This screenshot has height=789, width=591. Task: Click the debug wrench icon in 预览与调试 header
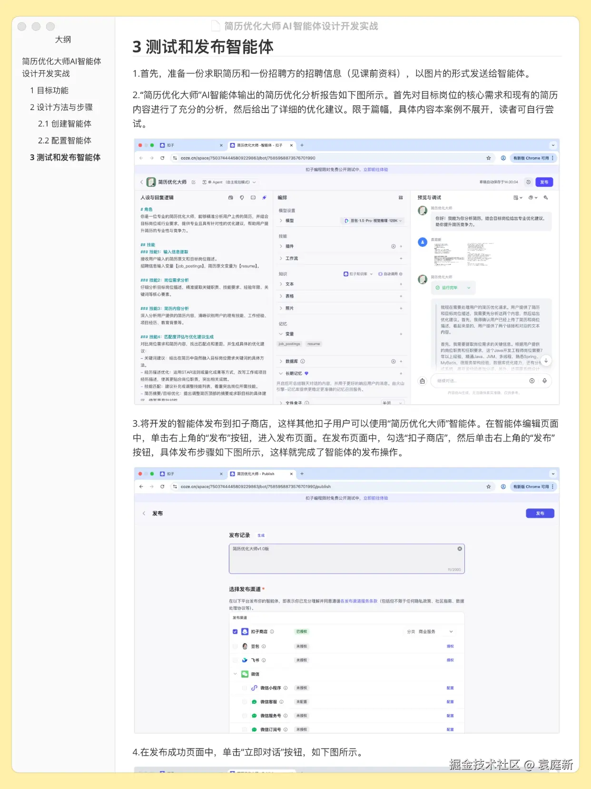tap(546, 197)
